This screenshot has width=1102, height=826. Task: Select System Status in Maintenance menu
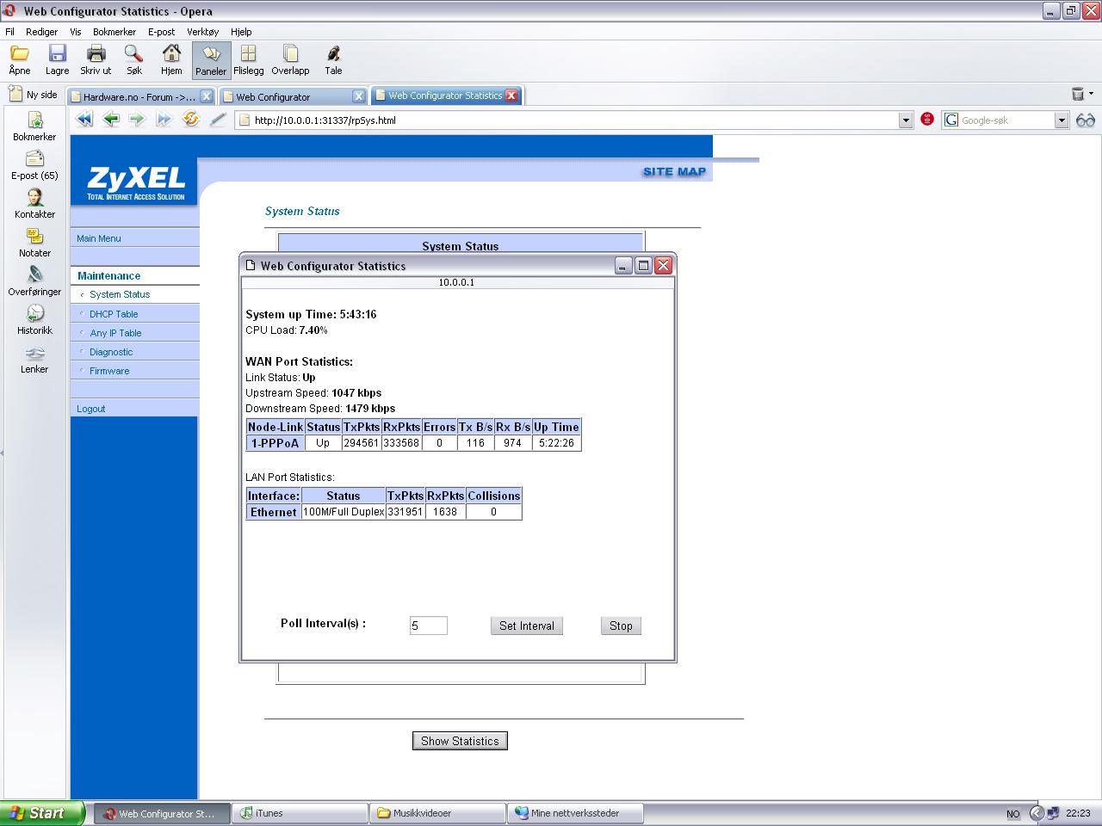[x=120, y=294]
